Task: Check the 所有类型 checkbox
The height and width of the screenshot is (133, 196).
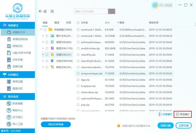Action: (x=45, y=30)
